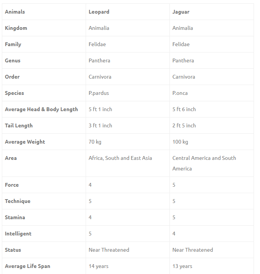The width and height of the screenshot is (260, 274).
Task: Select the Intelligent row label
Action: click(x=18, y=234)
